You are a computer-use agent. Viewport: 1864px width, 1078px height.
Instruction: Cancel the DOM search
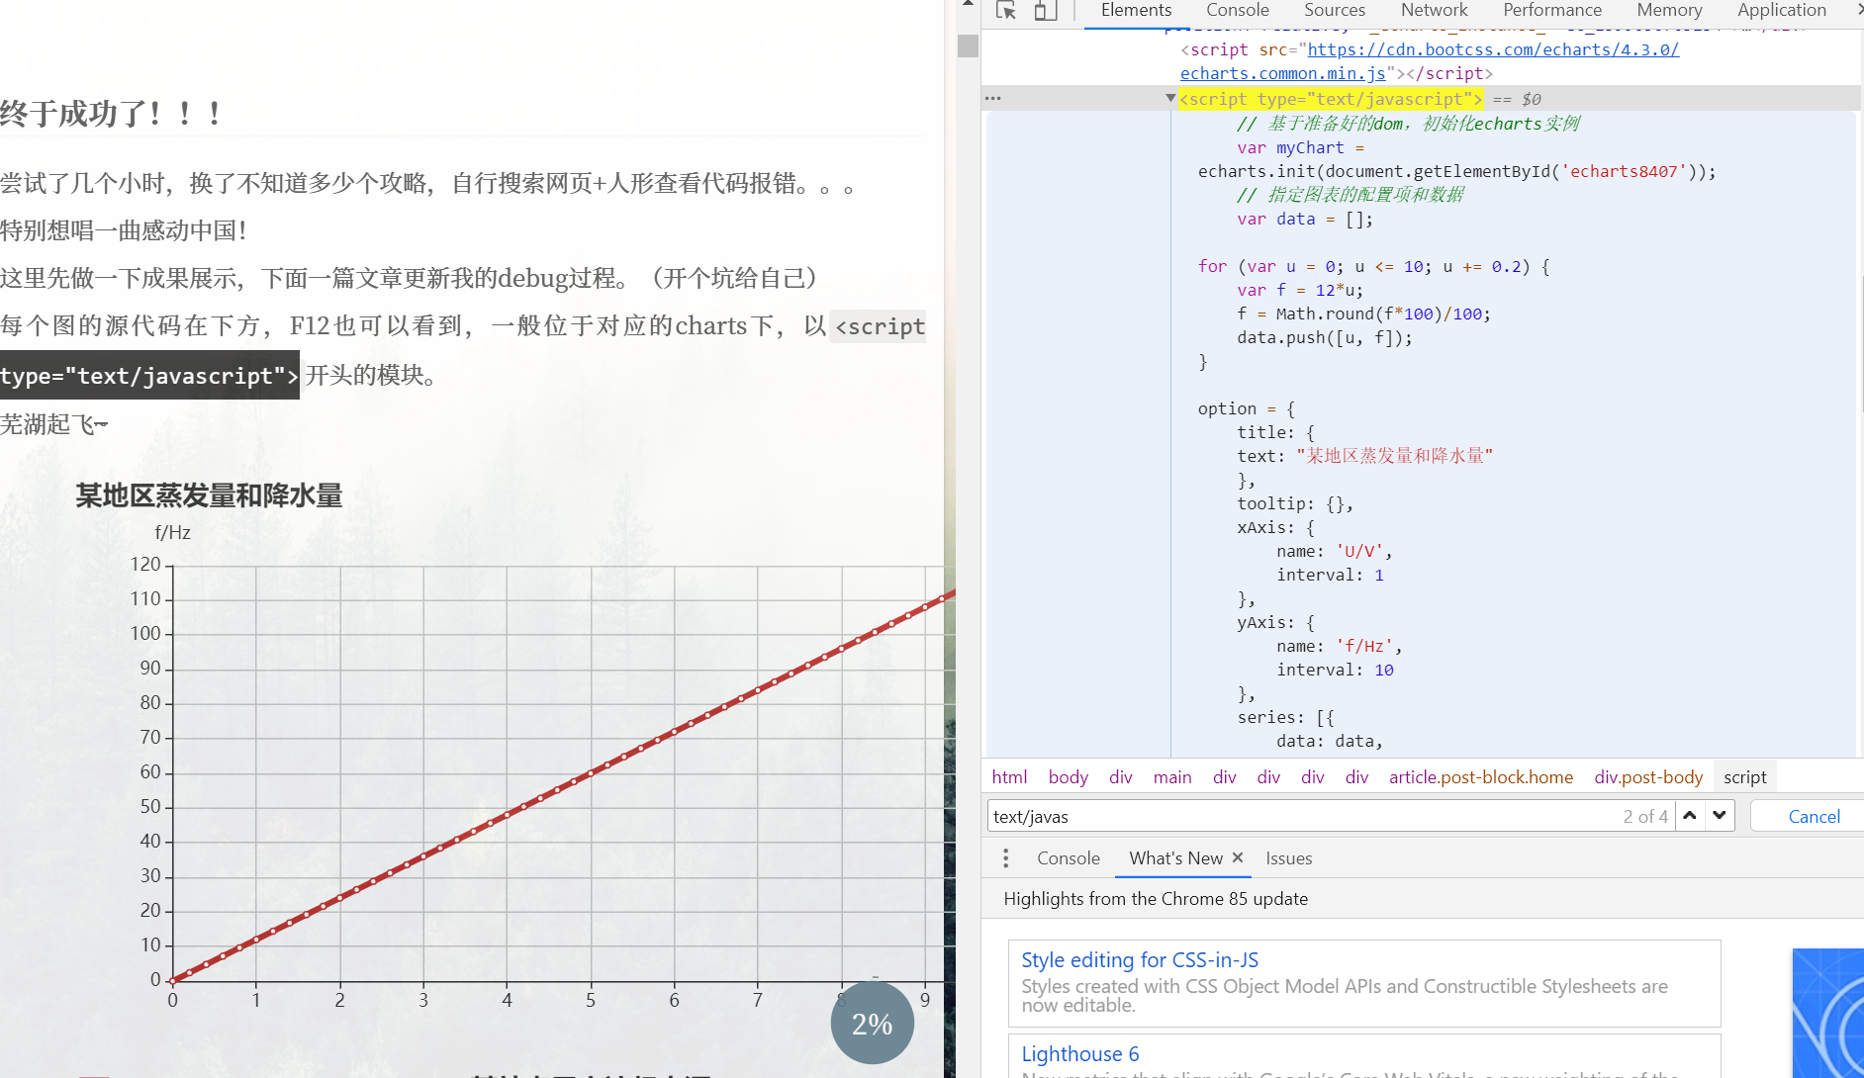[x=1814, y=817]
